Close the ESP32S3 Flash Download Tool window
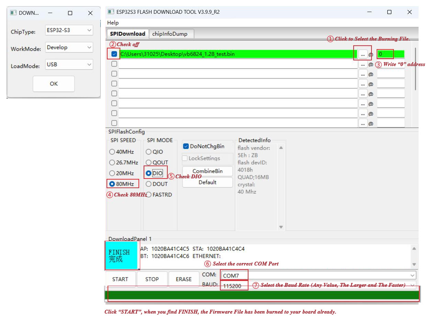The width and height of the screenshot is (433, 320). tap(410, 12)
